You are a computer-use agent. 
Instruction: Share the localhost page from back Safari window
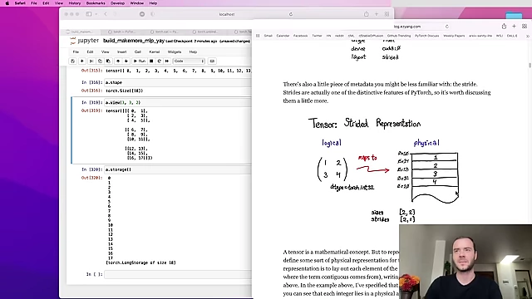(366, 14)
